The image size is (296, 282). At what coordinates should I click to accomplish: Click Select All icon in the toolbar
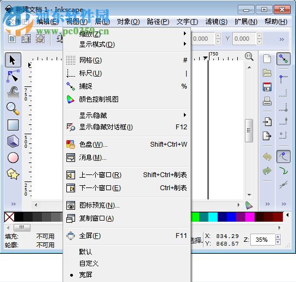pos(12,39)
